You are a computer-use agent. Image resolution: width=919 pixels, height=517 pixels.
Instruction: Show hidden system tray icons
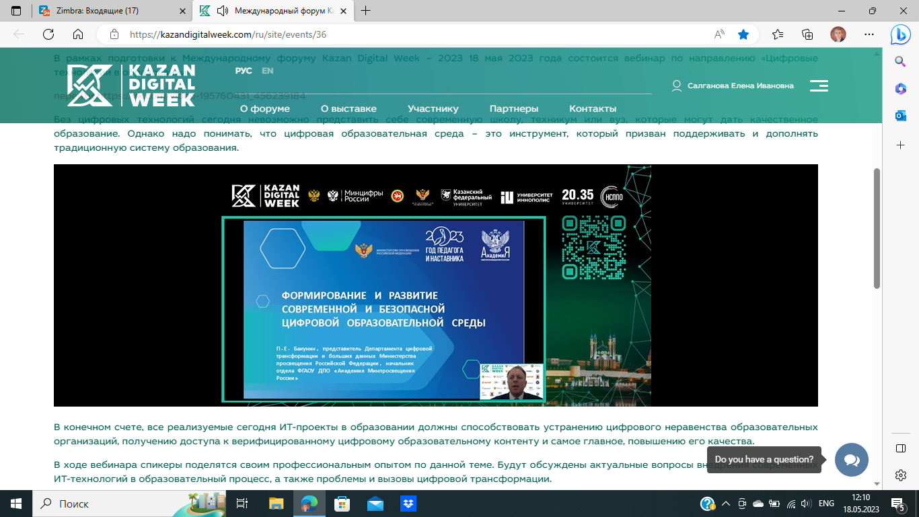click(x=725, y=504)
